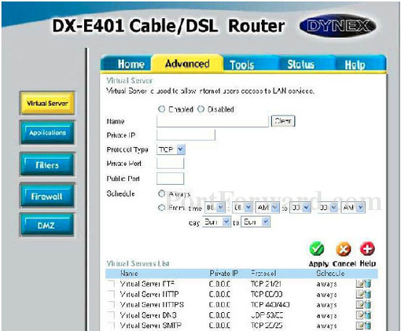Switch to the Tools tab
Viewport: 401px width, 331px height.
pyautogui.click(x=242, y=64)
